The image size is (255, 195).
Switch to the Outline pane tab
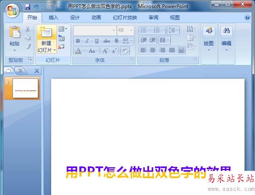[20, 70]
